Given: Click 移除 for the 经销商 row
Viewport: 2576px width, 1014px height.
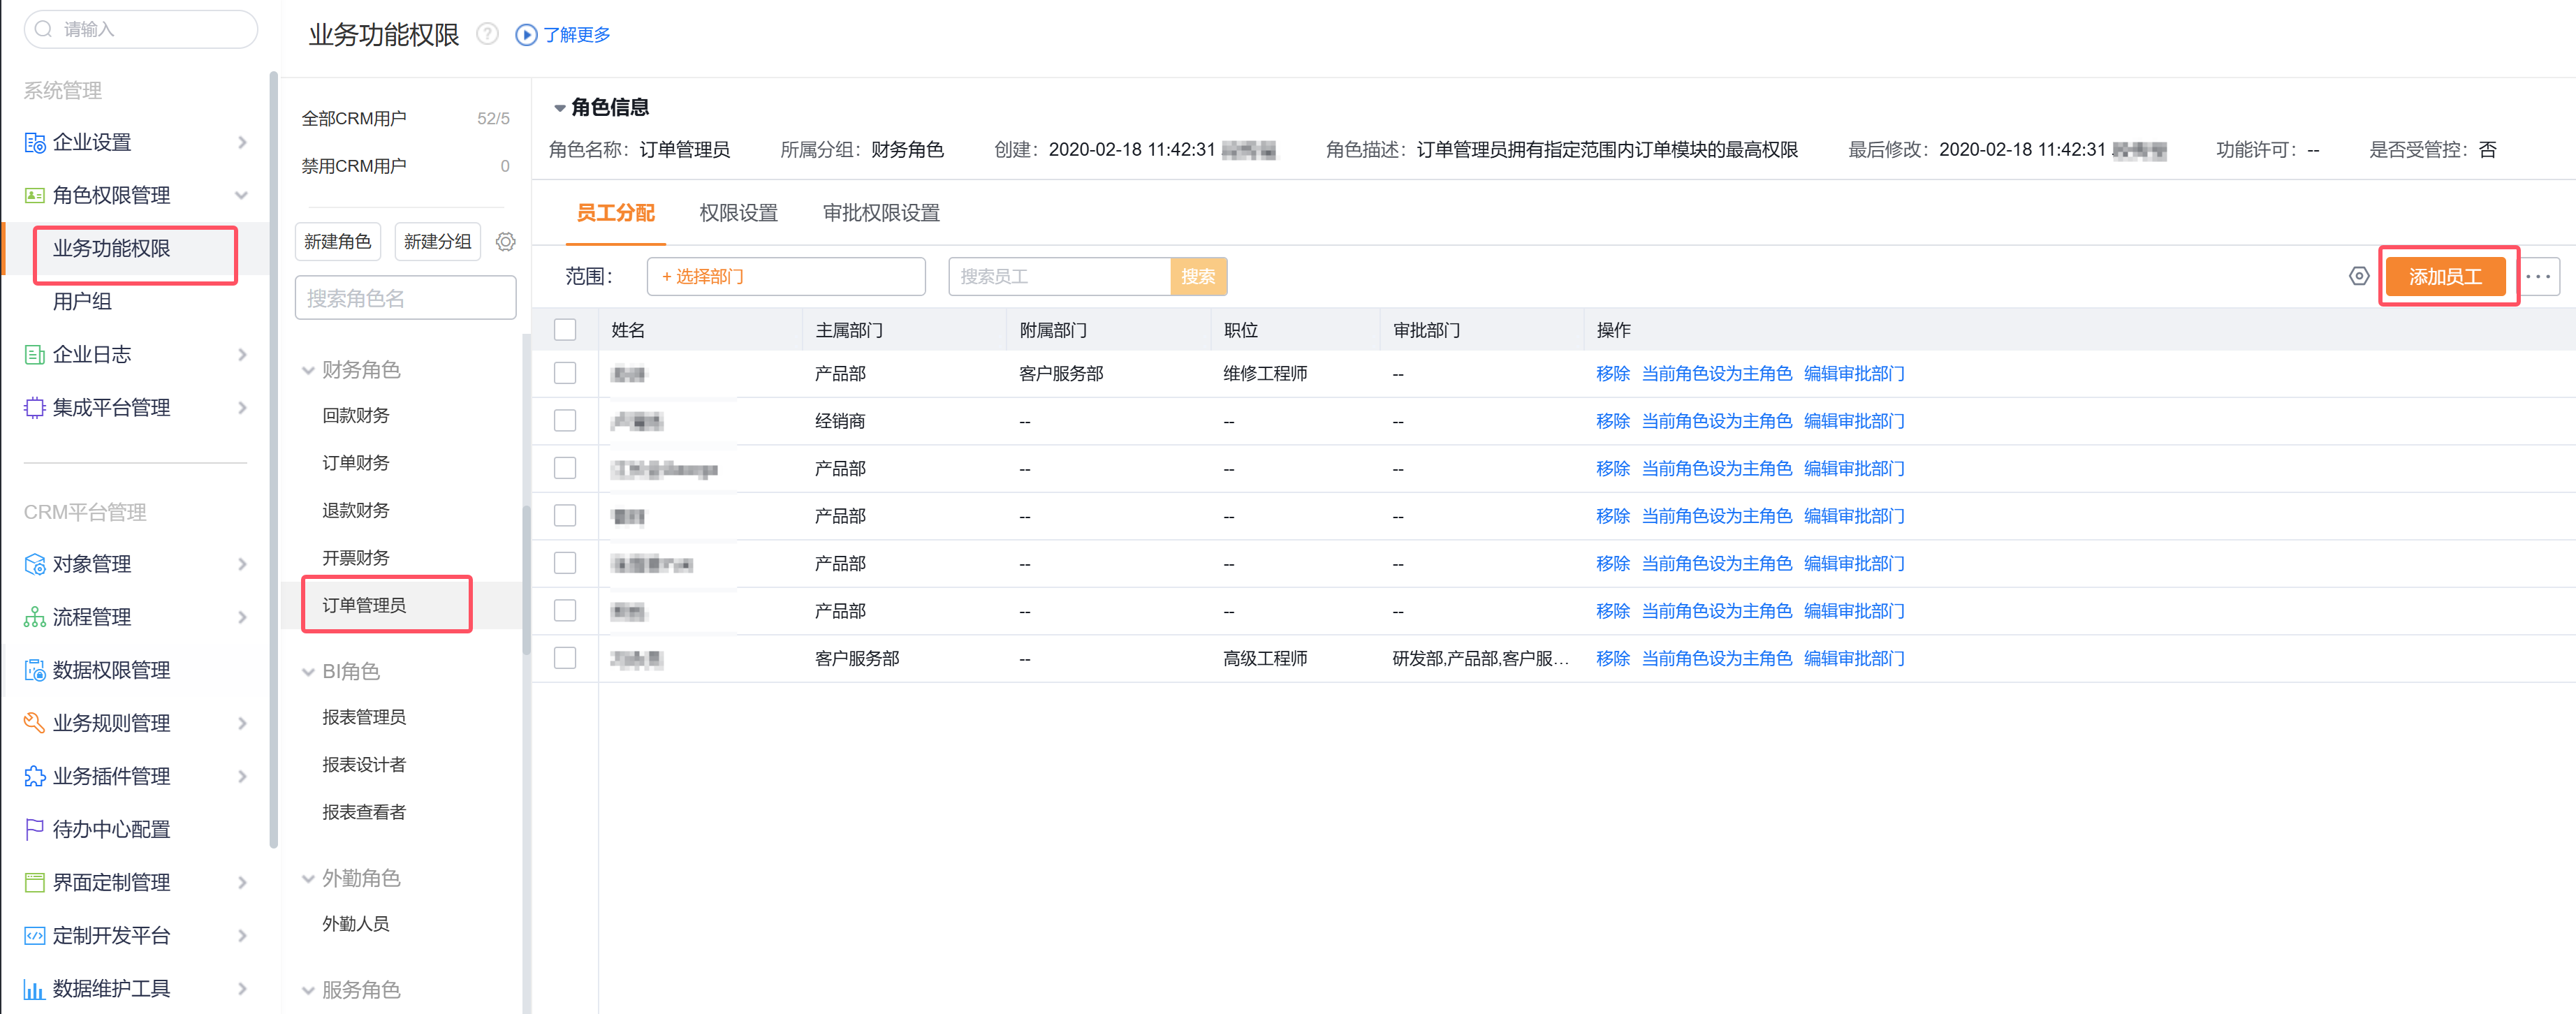Looking at the screenshot, I should coord(1612,421).
